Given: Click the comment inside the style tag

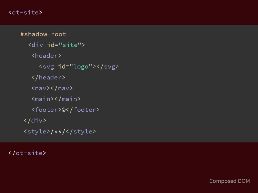Looking at the screenshot, I should point(58,131).
